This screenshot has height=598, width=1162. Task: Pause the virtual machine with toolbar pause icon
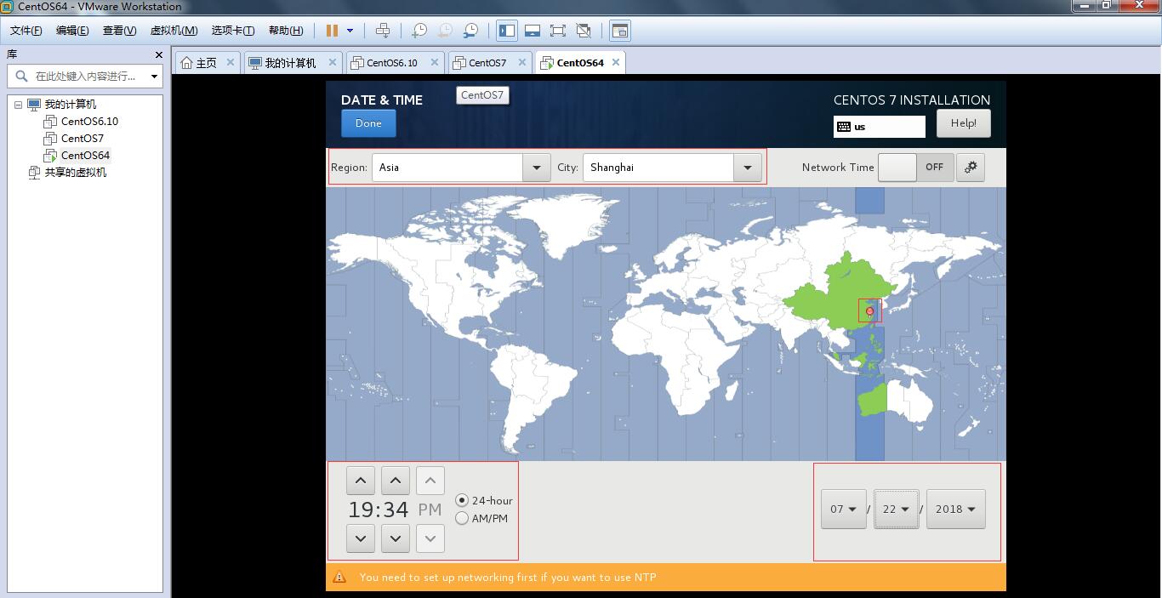coord(332,31)
